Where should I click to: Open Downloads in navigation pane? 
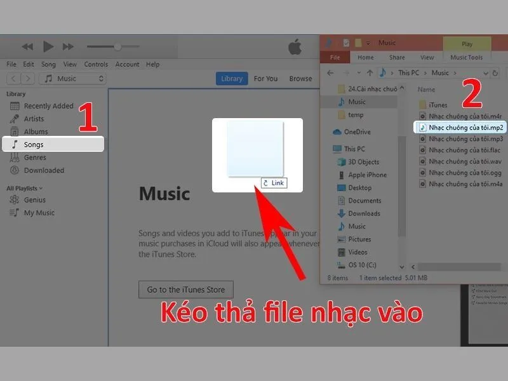[359, 213]
